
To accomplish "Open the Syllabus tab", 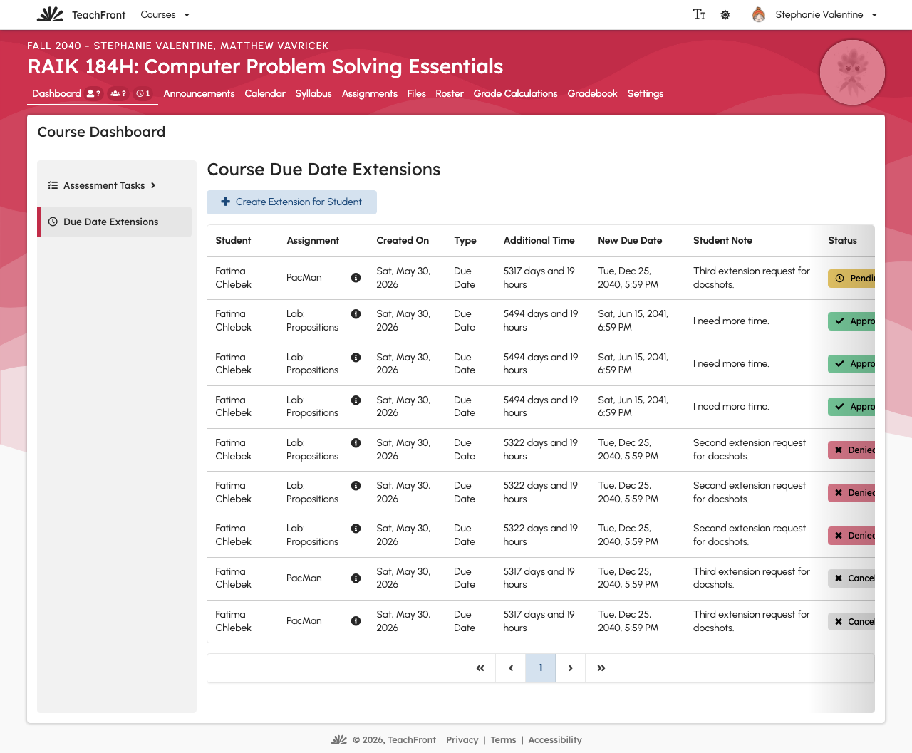I will (x=313, y=93).
